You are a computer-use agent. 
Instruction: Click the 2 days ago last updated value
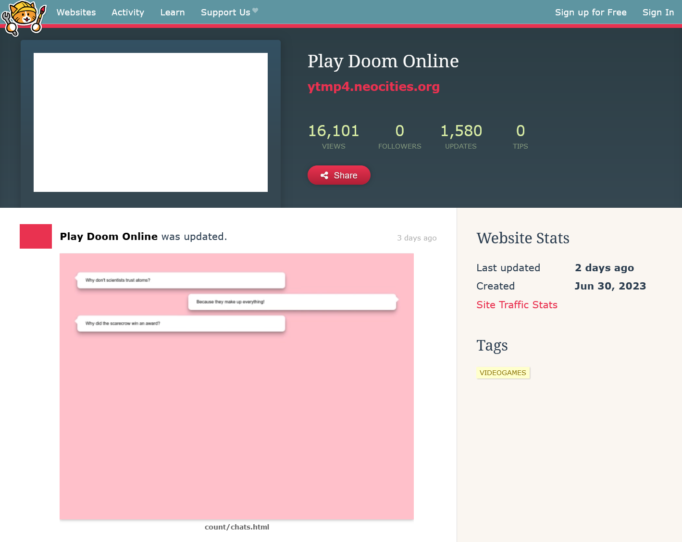click(605, 268)
